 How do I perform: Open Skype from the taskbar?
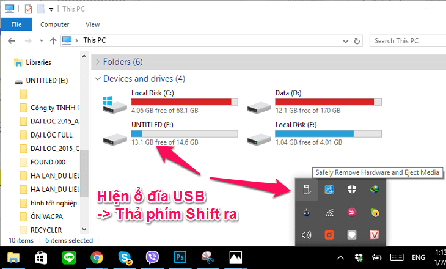pos(125,258)
